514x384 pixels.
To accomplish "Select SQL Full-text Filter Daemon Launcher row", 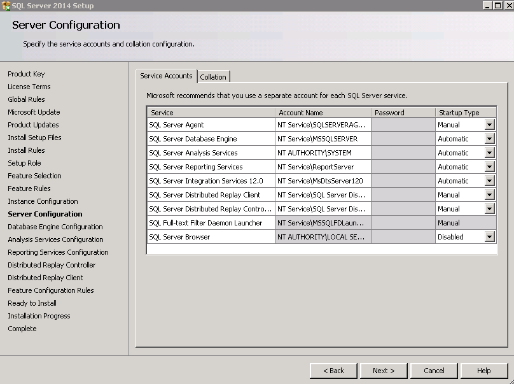I will (211, 223).
